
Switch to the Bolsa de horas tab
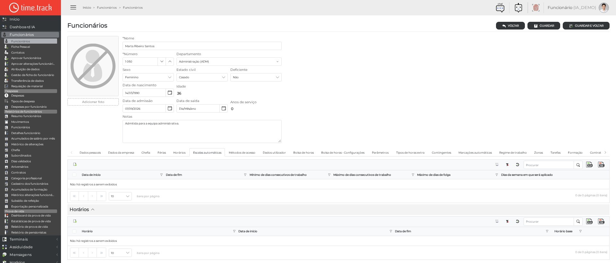(304, 153)
